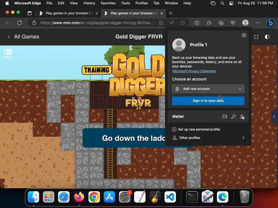Open Browser essentials heart icon
This screenshot has height=208, width=278.
click(x=233, y=23)
